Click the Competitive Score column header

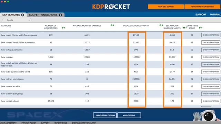[192, 27]
